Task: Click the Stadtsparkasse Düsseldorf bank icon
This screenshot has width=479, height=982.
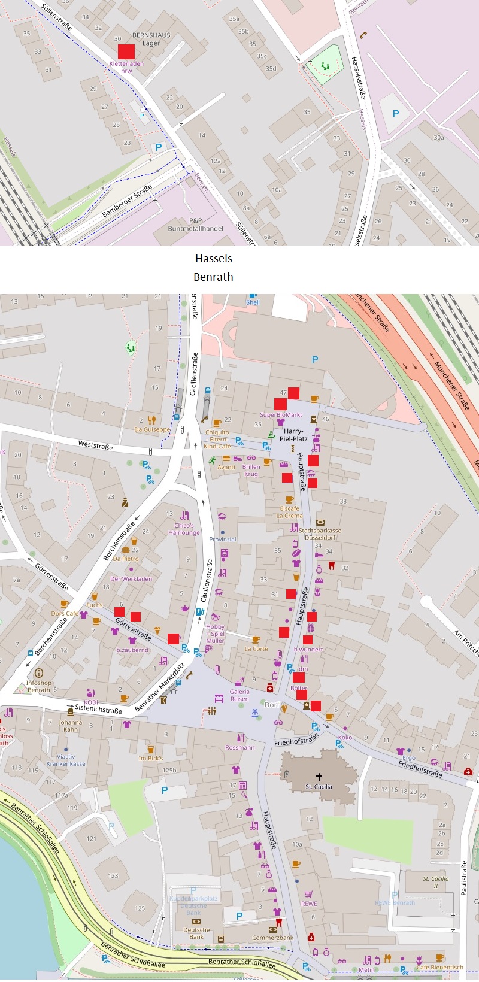Action: (x=320, y=523)
